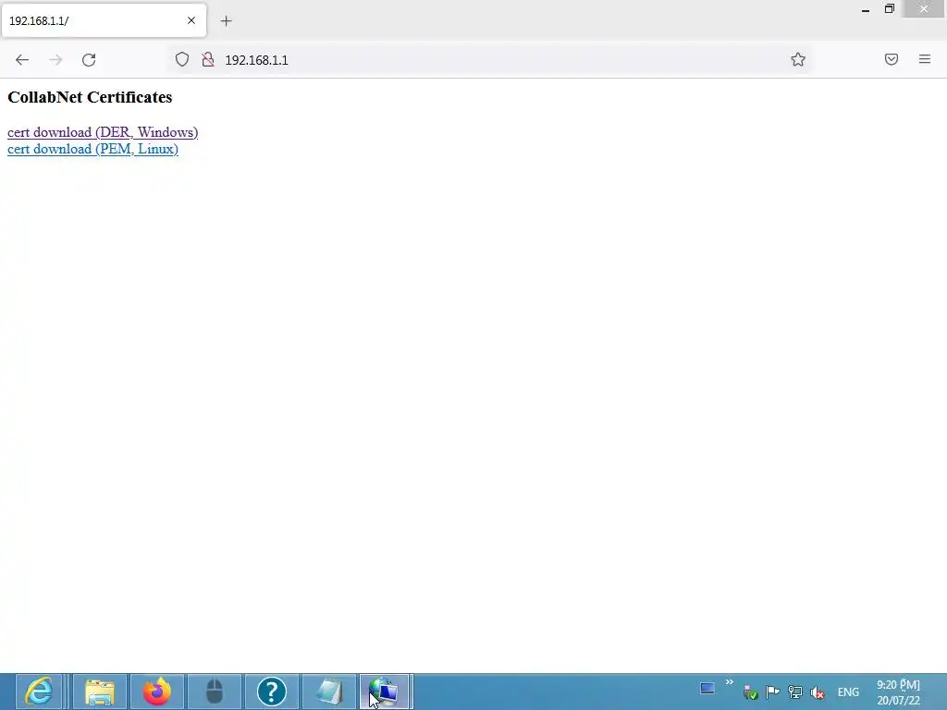The height and width of the screenshot is (710, 947).
Task: Open the clock showing 9:20 PM
Action: click(x=899, y=692)
